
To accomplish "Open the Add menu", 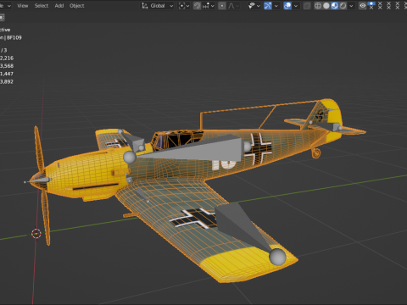I will [59, 6].
